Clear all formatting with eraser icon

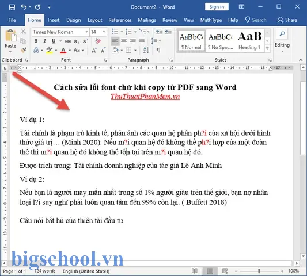point(98,41)
